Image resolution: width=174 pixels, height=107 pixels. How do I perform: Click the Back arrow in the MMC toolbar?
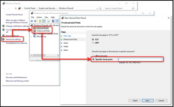(32, 21)
